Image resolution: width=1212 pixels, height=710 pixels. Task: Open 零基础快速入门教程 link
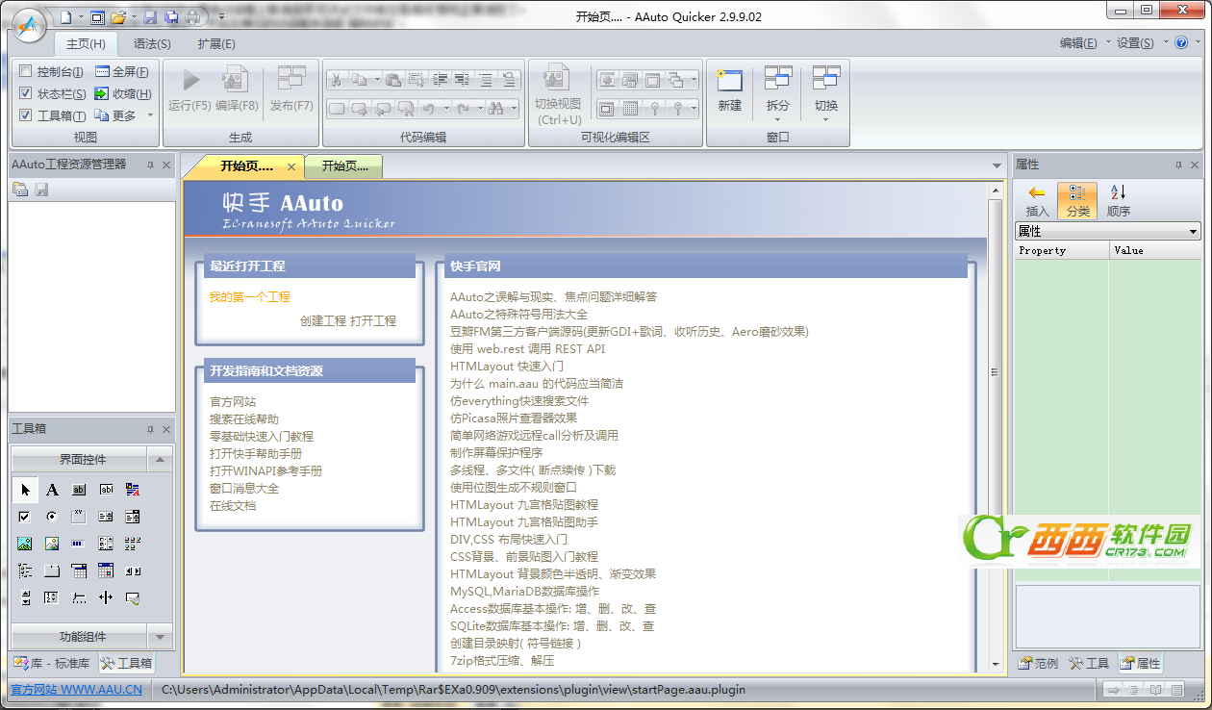(x=262, y=436)
